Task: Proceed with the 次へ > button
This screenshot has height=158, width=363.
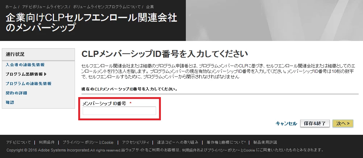Action: point(343,124)
